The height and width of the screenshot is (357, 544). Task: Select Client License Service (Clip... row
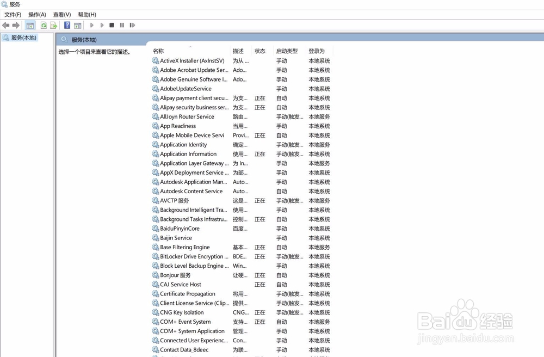(242, 303)
